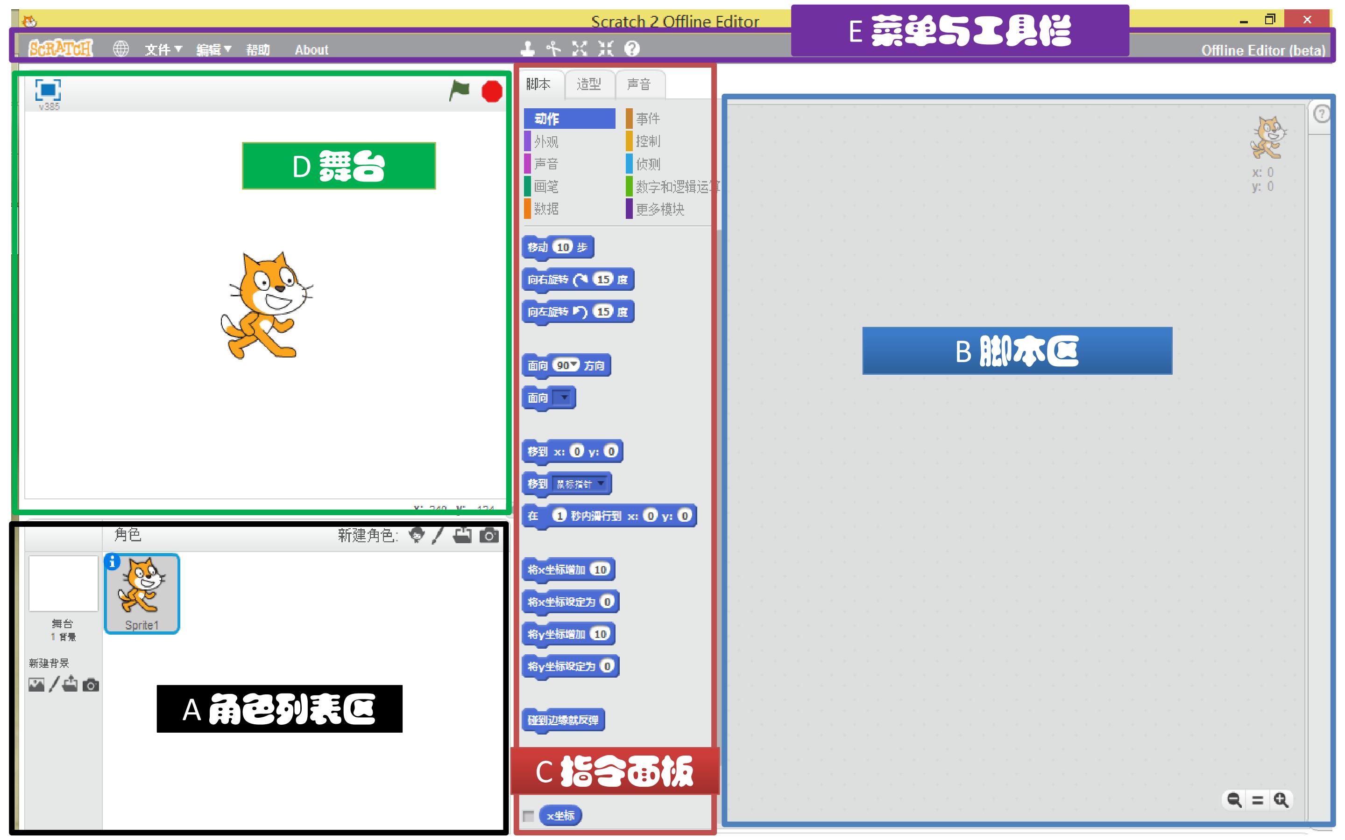The height and width of the screenshot is (840, 1345).
Task: Switch to the 造型 tab
Action: click(x=589, y=84)
